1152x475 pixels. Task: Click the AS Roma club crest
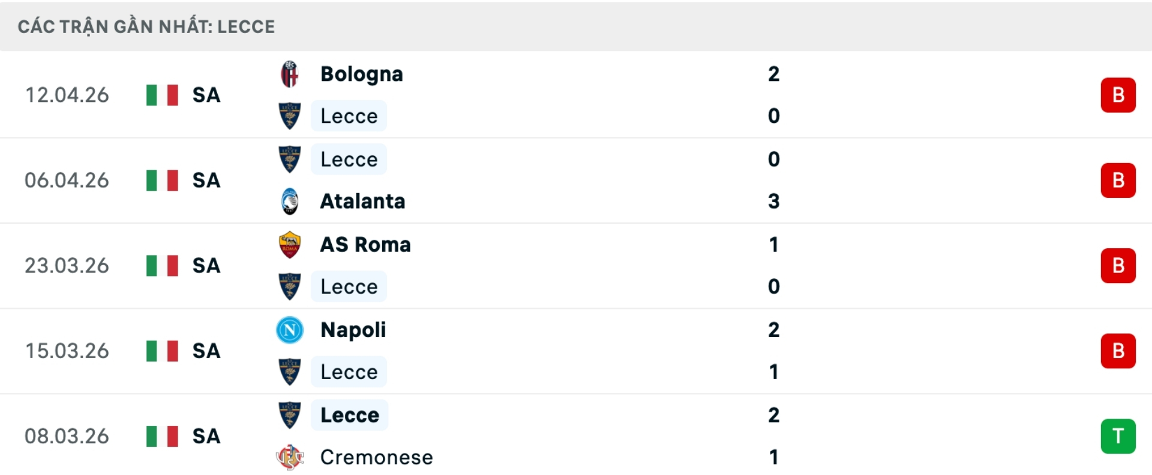pyautogui.click(x=290, y=245)
